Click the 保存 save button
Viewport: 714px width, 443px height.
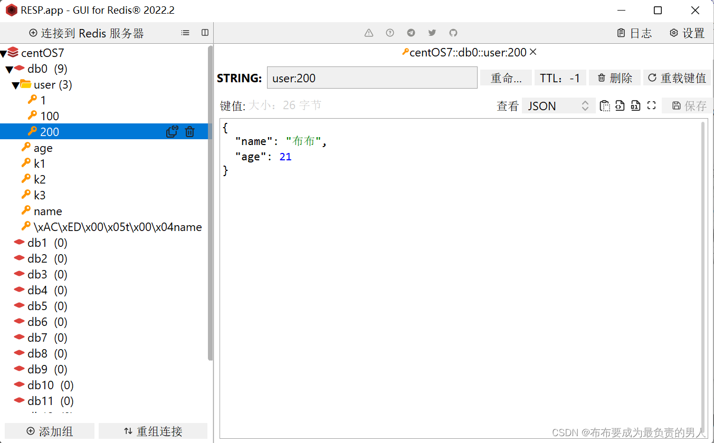[x=688, y=106]
